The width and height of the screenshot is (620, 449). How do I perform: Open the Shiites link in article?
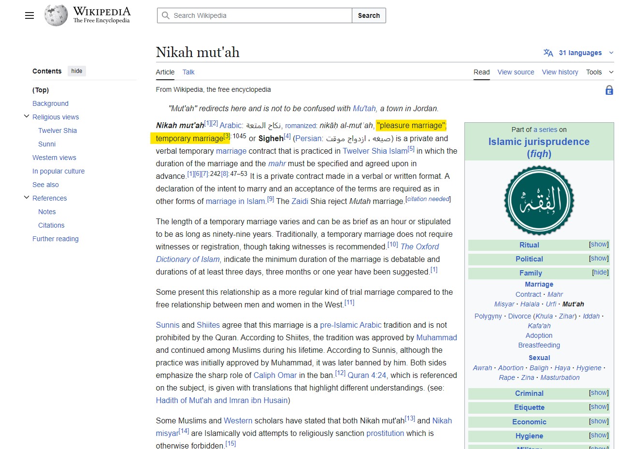208,325
